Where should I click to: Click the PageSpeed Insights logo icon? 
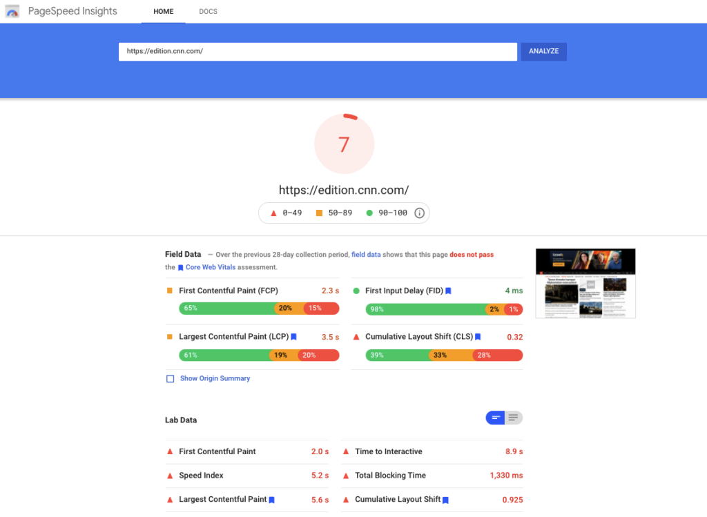[12, 11]
